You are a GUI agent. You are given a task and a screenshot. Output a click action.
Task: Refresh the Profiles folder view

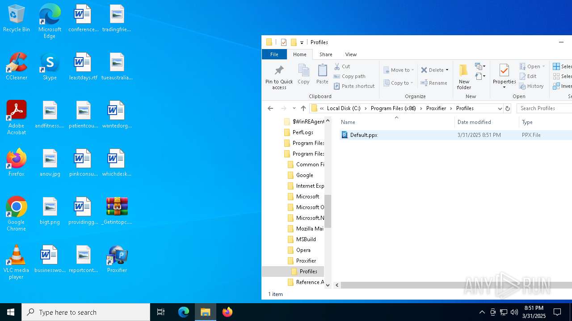(x=507, y=108)
